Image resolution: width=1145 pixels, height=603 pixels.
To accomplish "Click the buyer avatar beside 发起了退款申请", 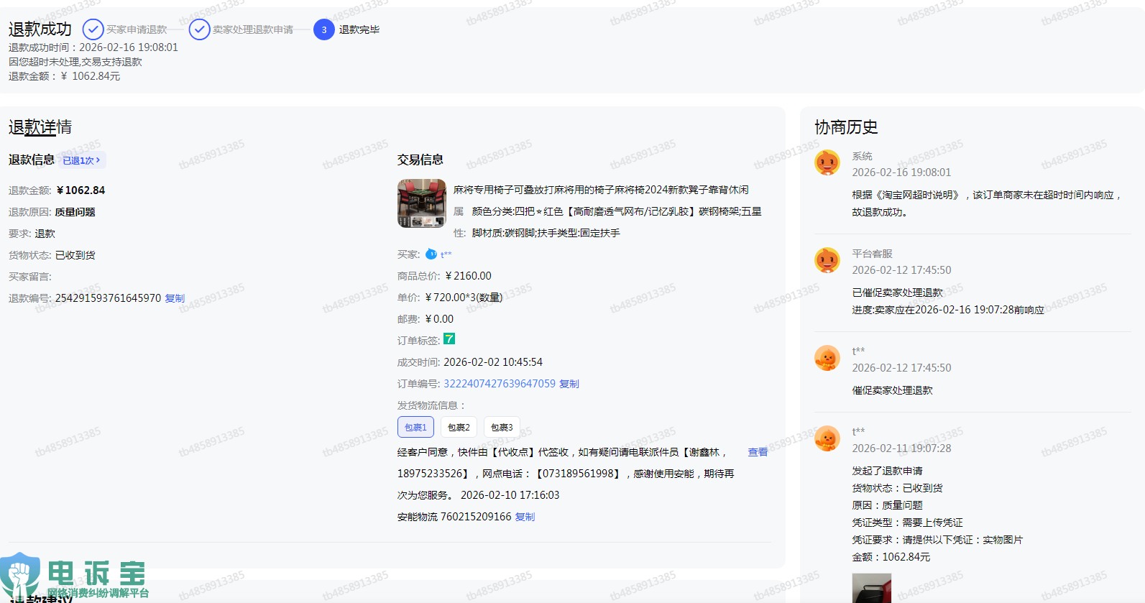I will click(827, 438).
